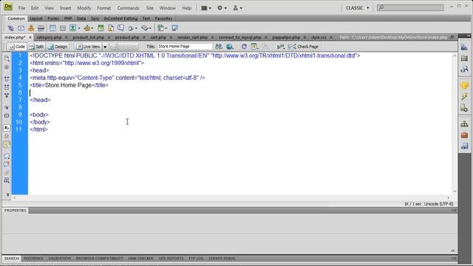Select the Spry insert bar tab
Screen dimensions: 473x266
coord(95,18)
